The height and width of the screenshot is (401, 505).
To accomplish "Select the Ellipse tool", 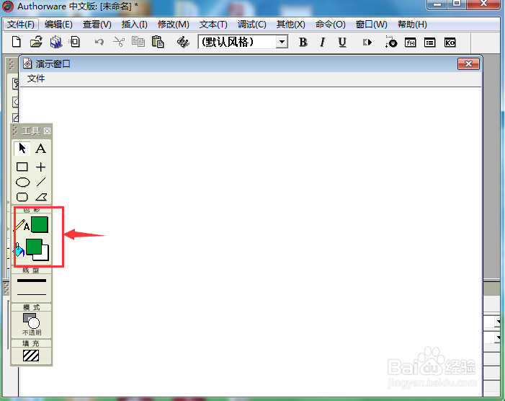I will (x=22, y=182).
